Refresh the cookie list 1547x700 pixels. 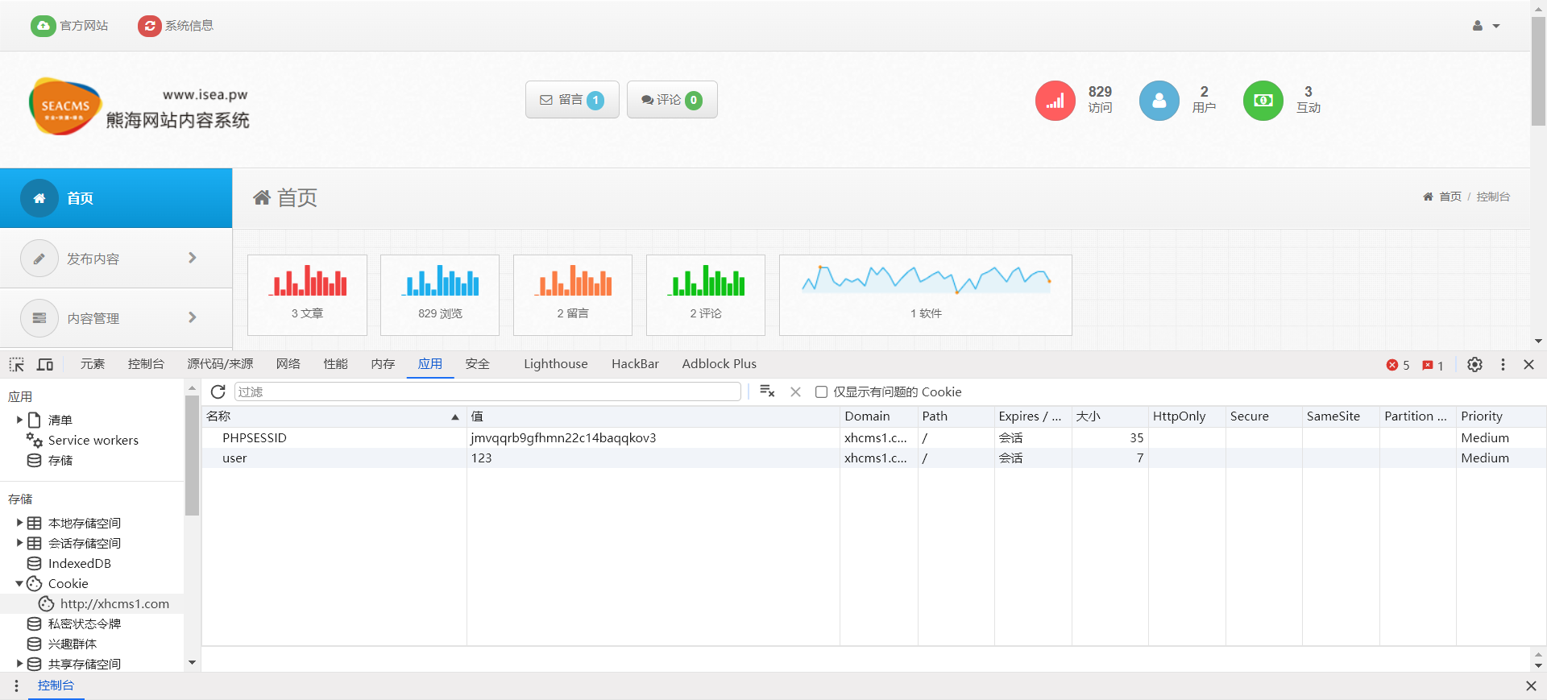point(218,391)
